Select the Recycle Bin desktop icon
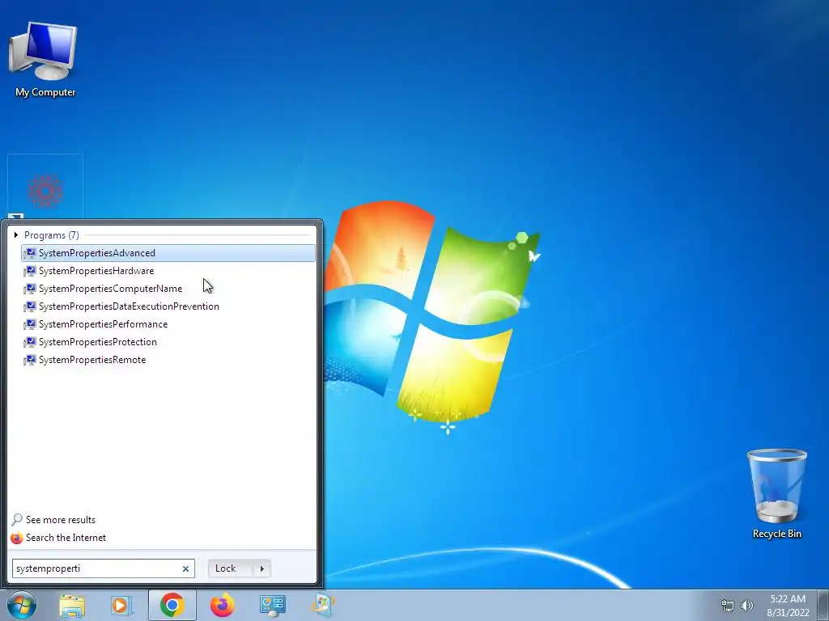829x621 pixels. 776,494
